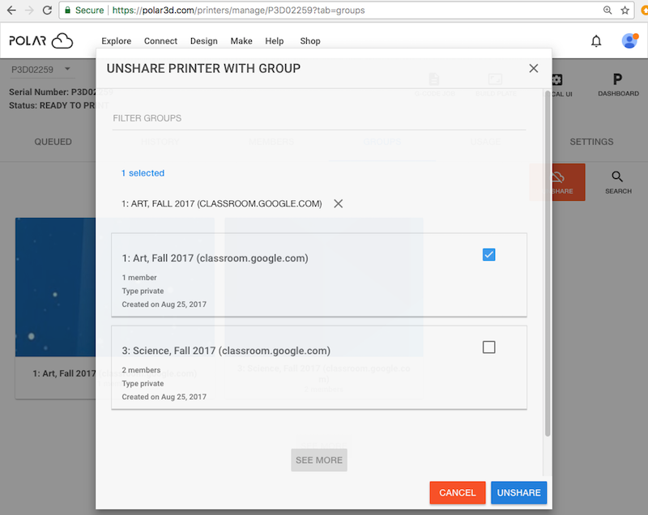Go back with the browser back arrow

click(11, 11)
